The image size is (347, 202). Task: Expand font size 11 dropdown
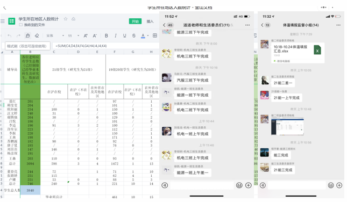(78, 35)
